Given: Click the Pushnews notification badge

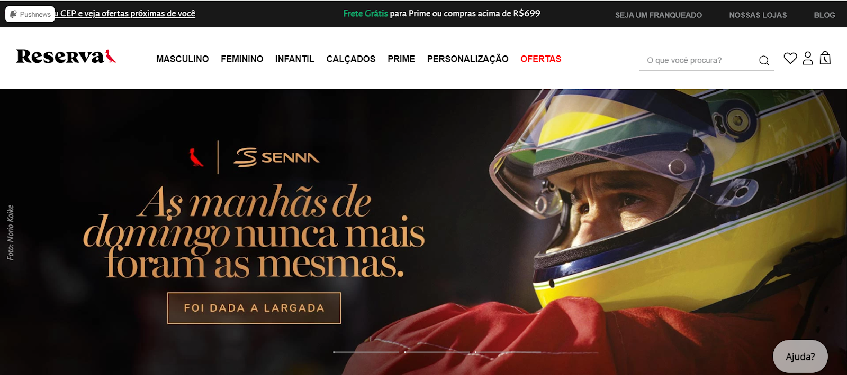Looking at the screenshot, I should pos(30,14).
